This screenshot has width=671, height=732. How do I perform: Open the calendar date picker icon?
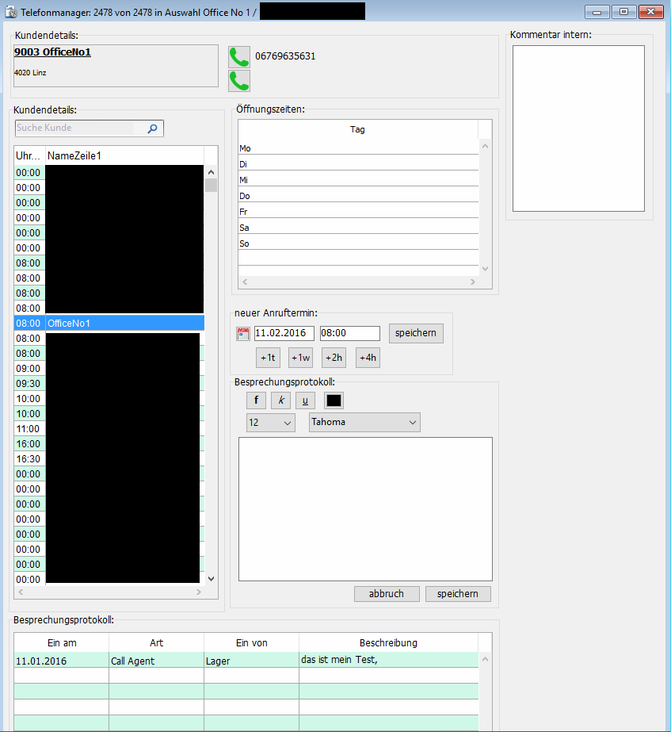[x=242, y=333]
